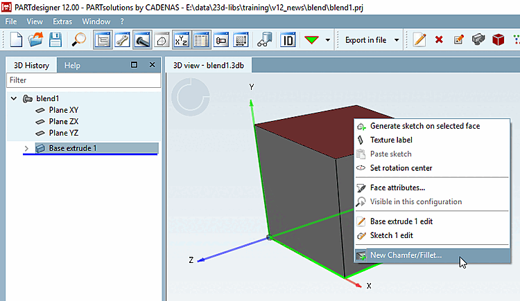This screenshot has height=301, width=520.
Task: Click the pencil edit toolbar icon
Action: click(419, 40)
